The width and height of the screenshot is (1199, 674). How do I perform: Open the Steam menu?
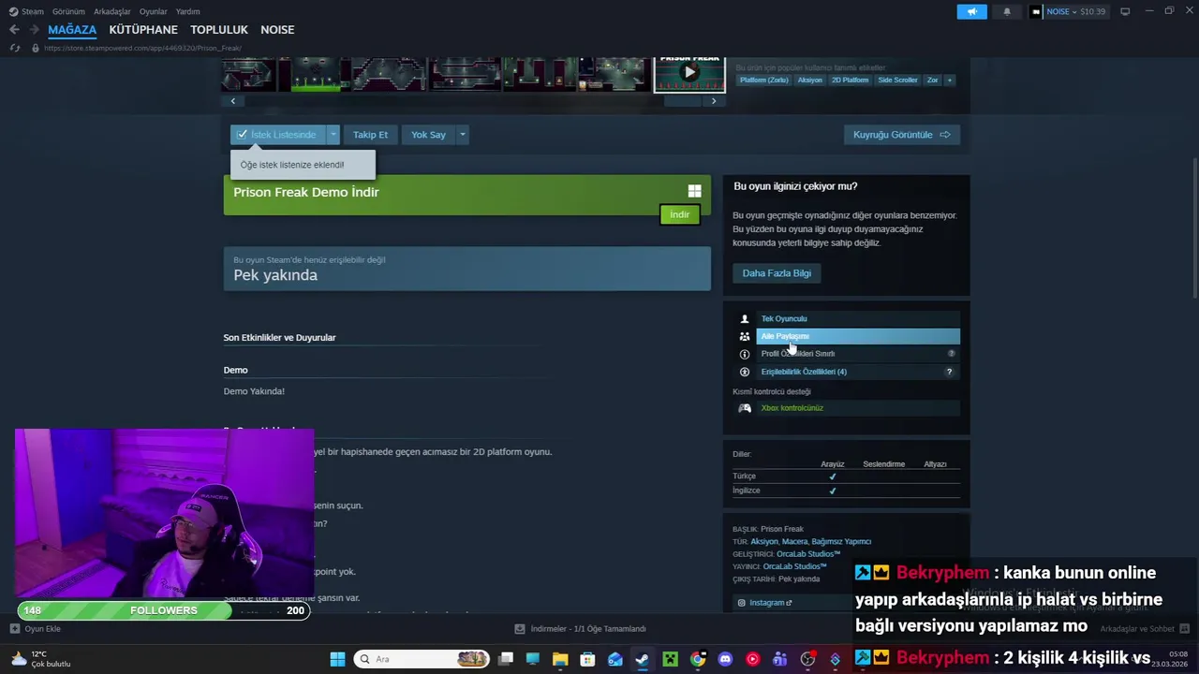pos(26,11)
